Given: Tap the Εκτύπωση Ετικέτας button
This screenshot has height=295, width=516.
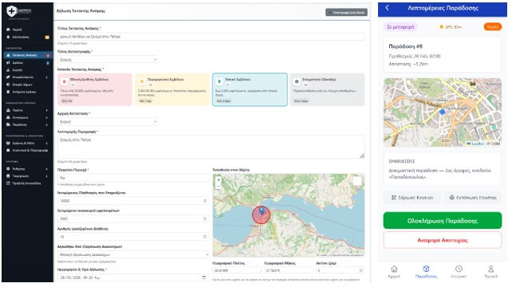Looking at the screenshot, I should point(473,198).
